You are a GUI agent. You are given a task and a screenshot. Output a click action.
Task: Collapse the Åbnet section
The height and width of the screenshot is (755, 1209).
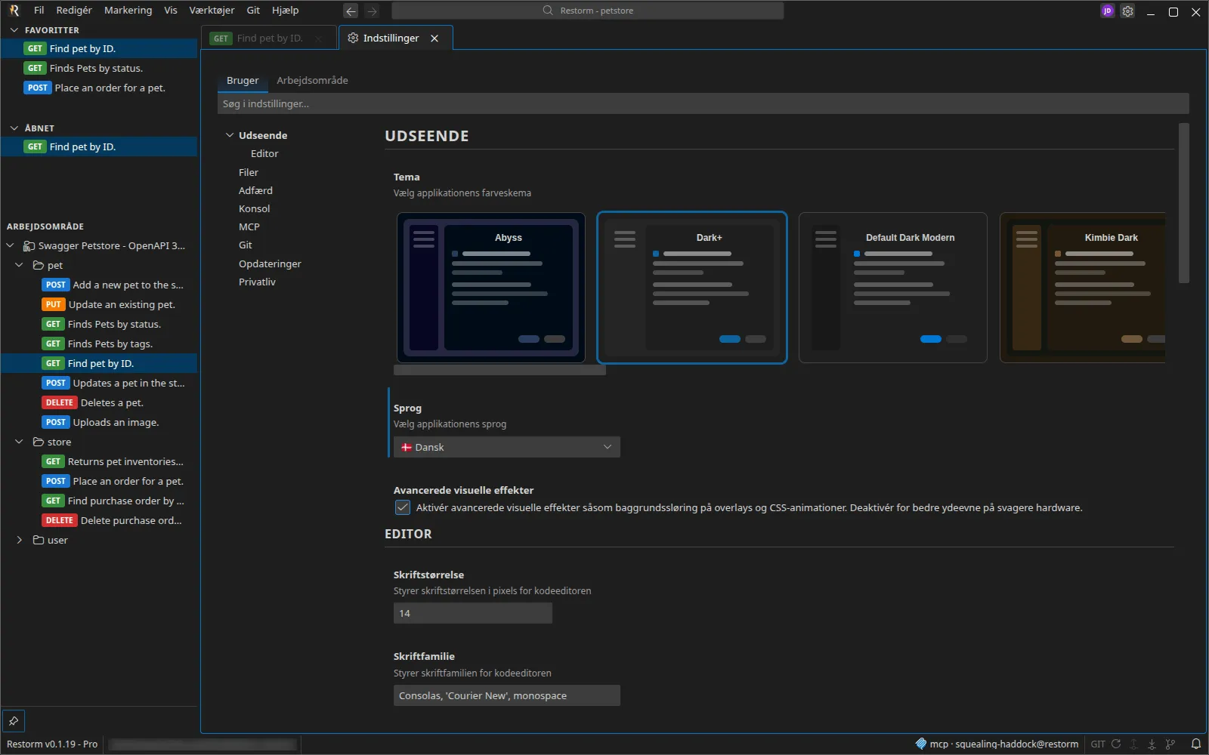tap(14, 128)
